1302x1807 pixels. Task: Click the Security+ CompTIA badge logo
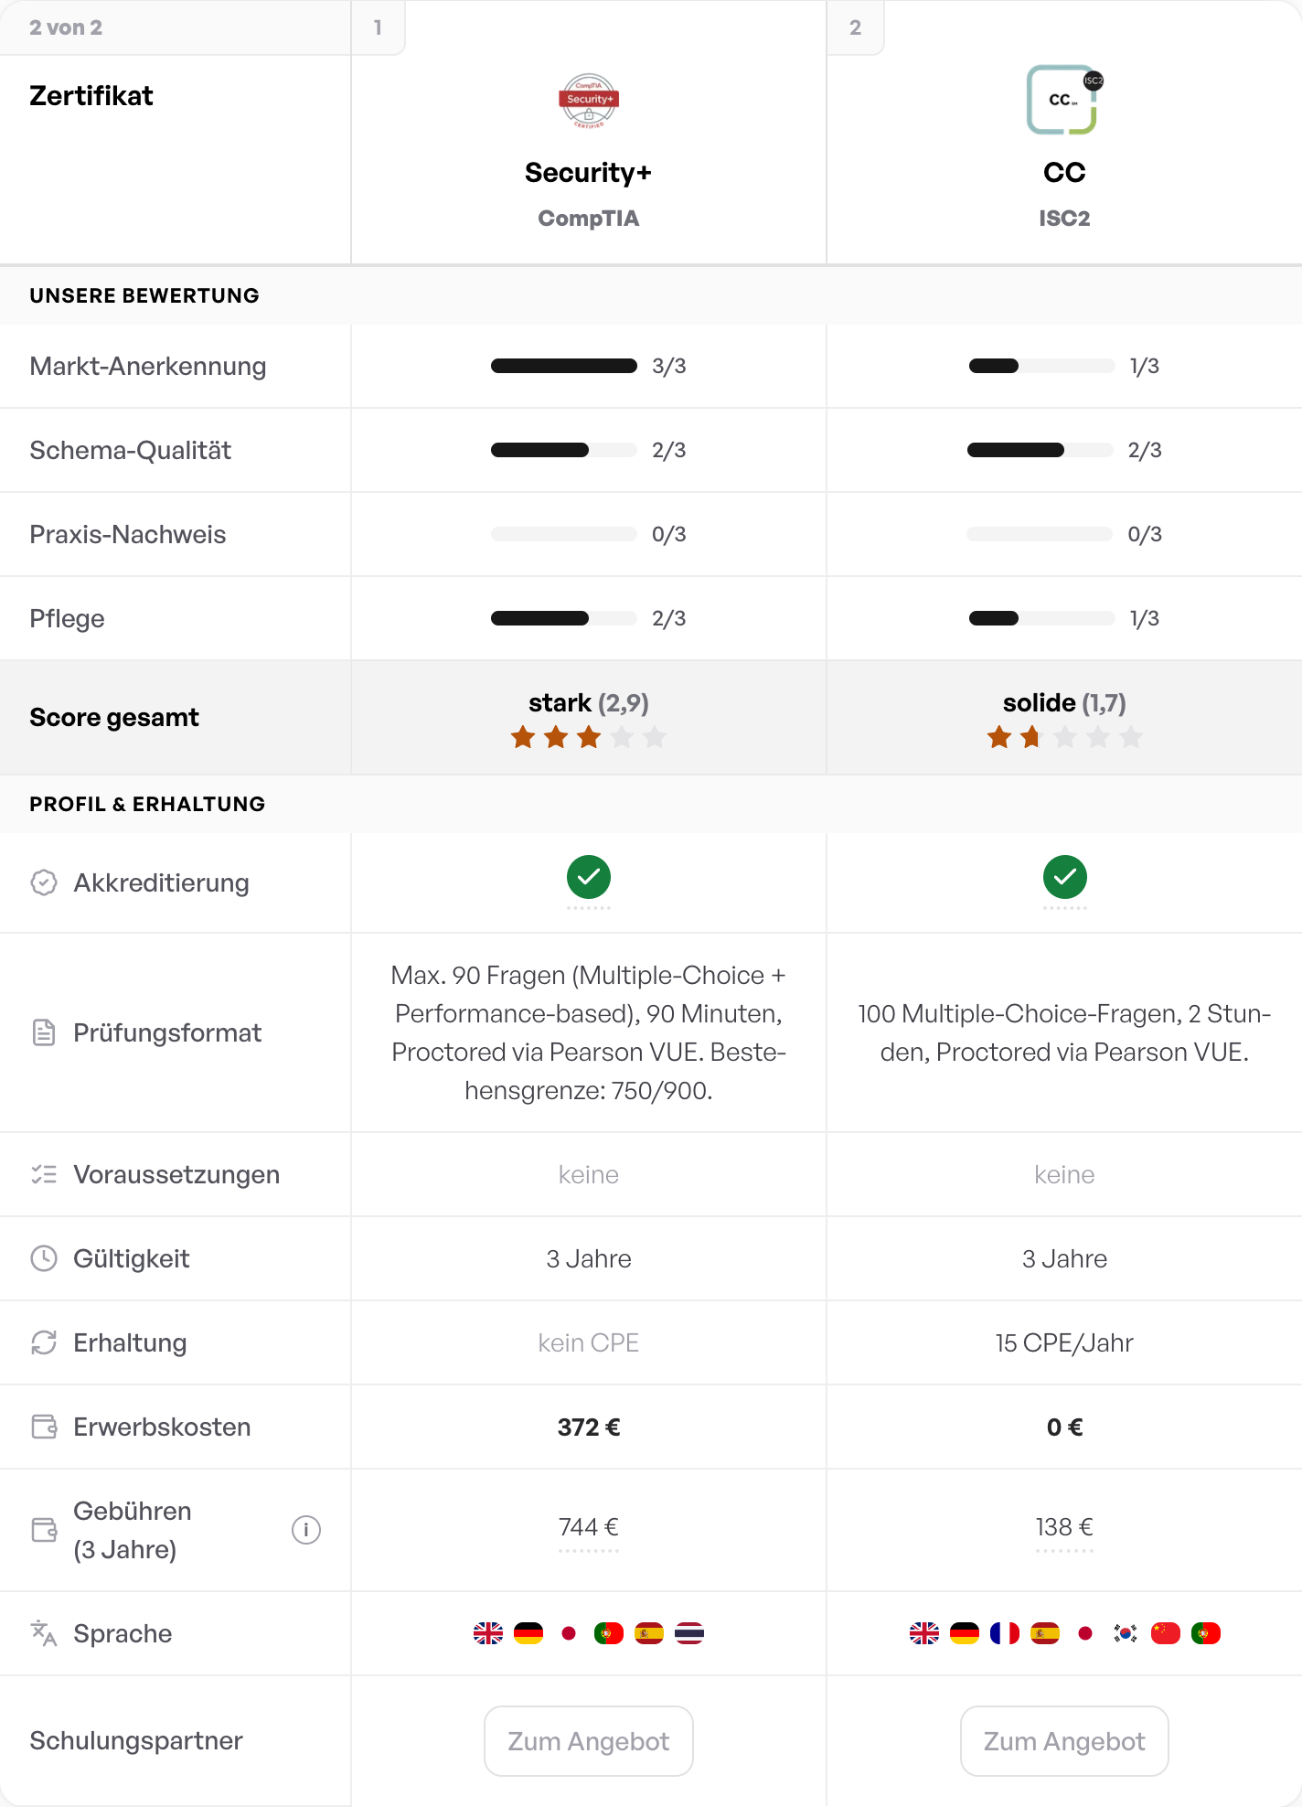point(589,101)
